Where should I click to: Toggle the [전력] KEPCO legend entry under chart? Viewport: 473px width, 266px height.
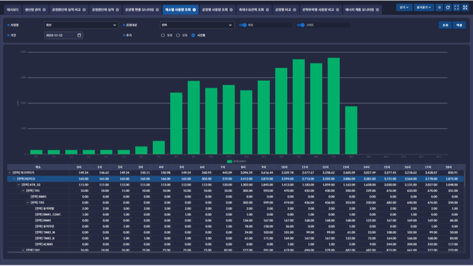(236, 162)
